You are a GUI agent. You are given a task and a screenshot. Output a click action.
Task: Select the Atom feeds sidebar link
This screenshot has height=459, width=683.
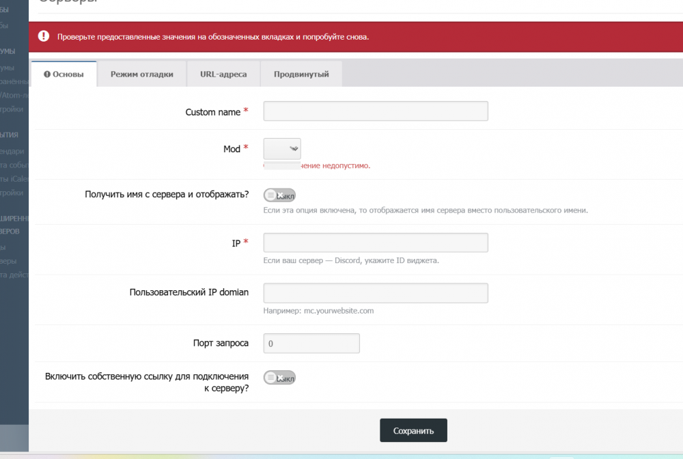coord(14,95)
